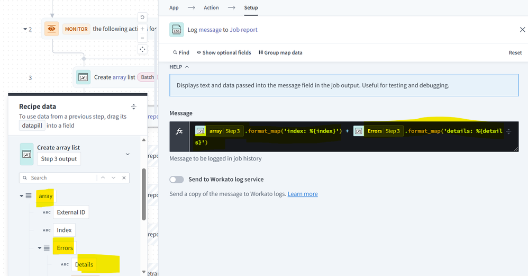Image resolution: width=528 pixels, height=276 pixels.
Task: Zoom out the recipe canvas with minus button
Action: click(x=142, y=38)
